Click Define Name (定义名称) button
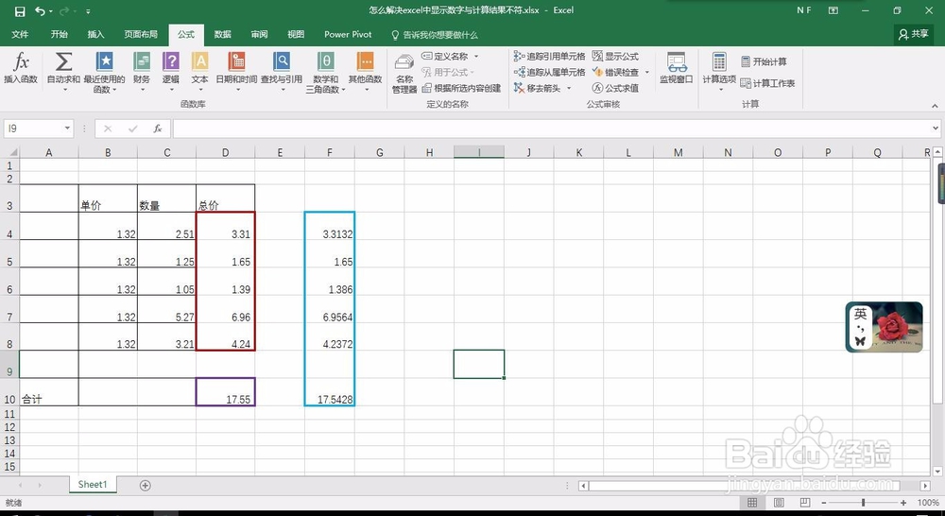 (x=445, y=56)
